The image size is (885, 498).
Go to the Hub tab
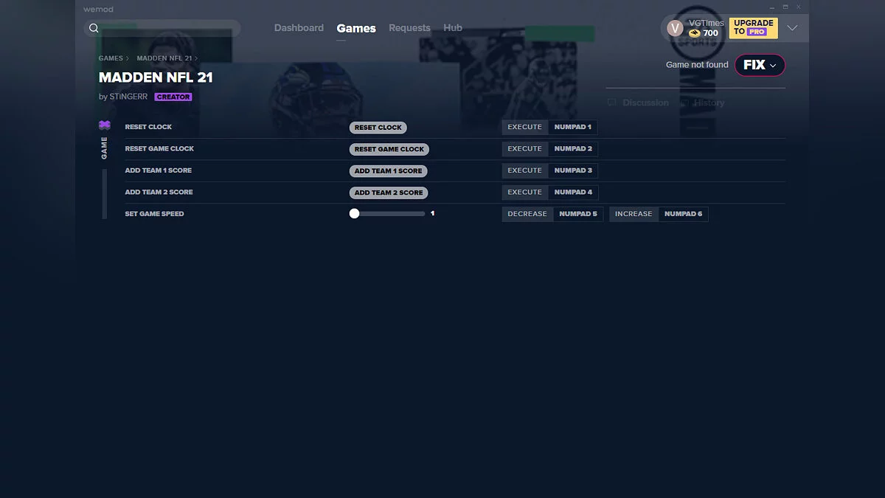click(x=453, y=28)
